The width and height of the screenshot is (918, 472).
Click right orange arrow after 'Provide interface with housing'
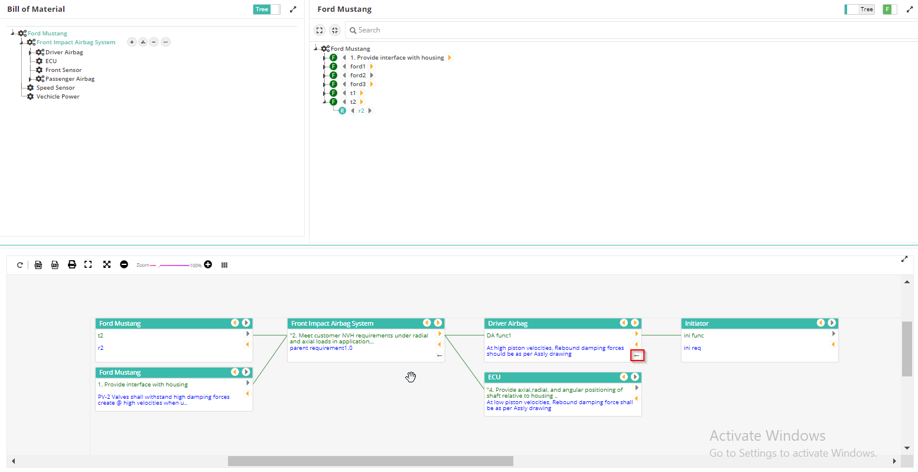click(x=450, y=58)
